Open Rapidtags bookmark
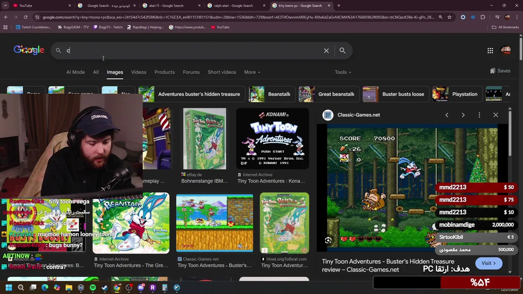Screen dimensions: 523x294 145,27
